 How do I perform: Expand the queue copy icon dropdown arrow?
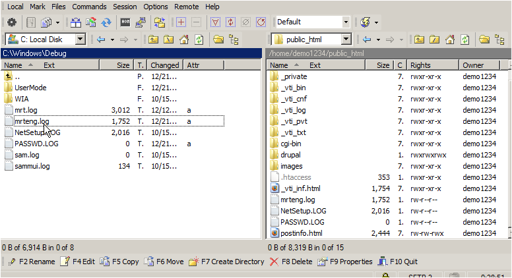[58, 22]
